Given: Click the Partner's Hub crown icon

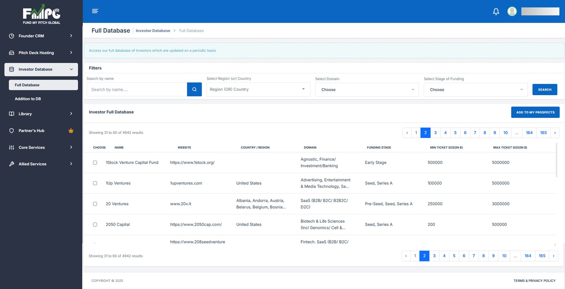Looking at the screenshot, I should 71,131.
